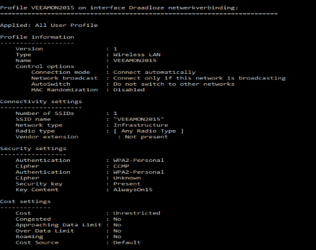Screen dimensions: 316x250
Task: Click the 'Connect automatically' value
Action: click(154, 72)
